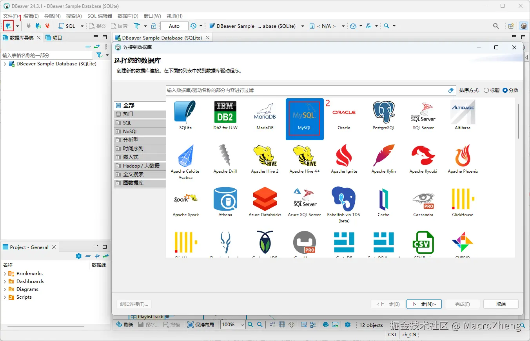The height and width of the screenshot is (341, 530).
Task: Select the Altibase driver
Action: point(463,115)
